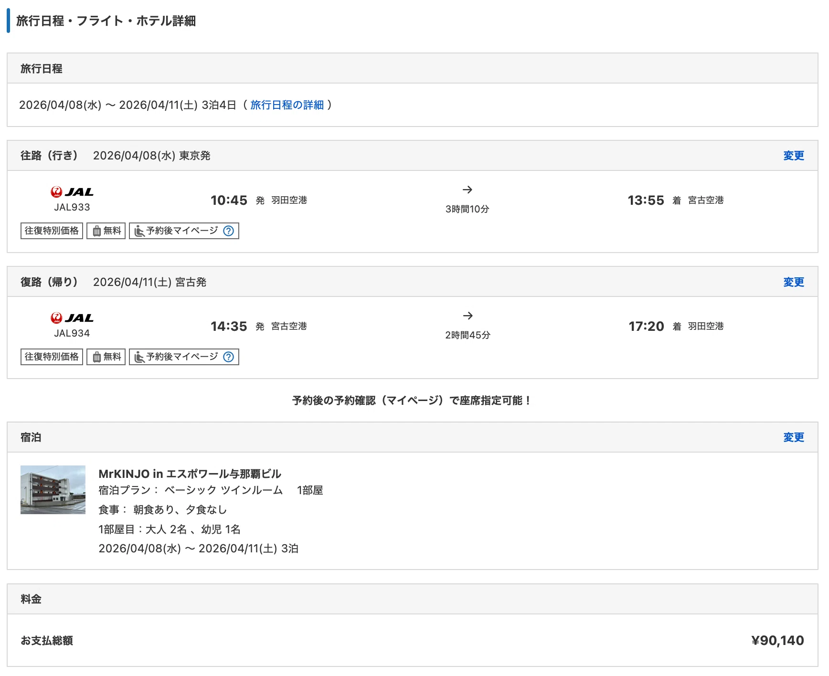
Task: Click flight number JAL934
Action: tap(72, 333)
